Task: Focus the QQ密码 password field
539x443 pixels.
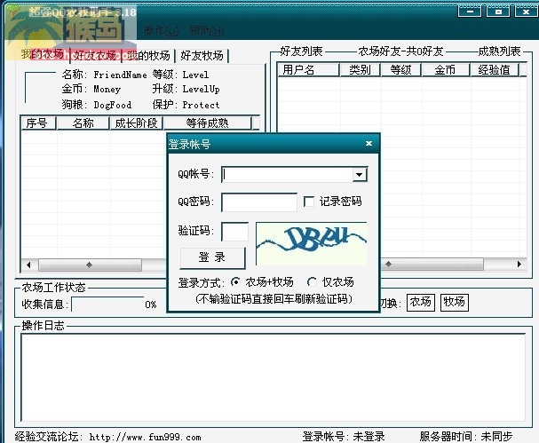Action: pyautogui.click(x=259, y=202)
